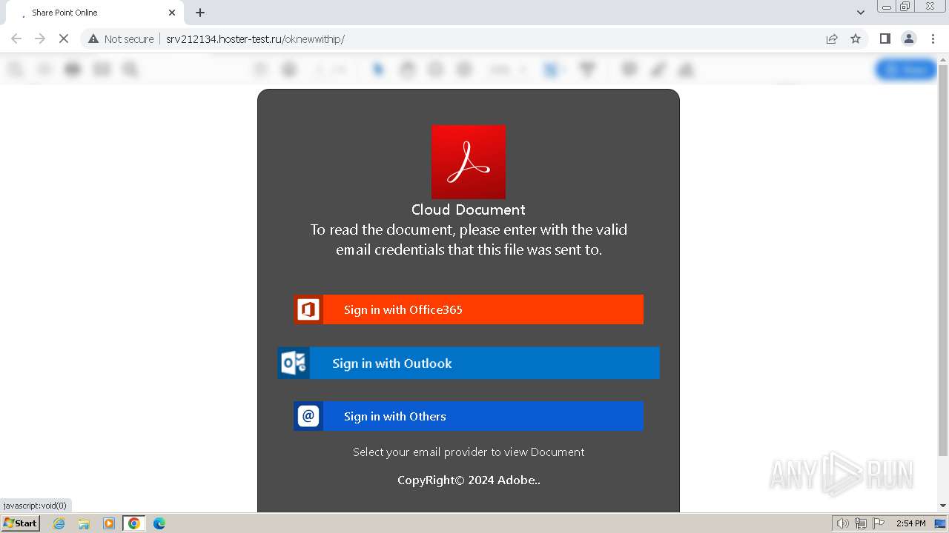Go back to previous page
Screen dimensions: 949x533
click(x=16, y=38)
